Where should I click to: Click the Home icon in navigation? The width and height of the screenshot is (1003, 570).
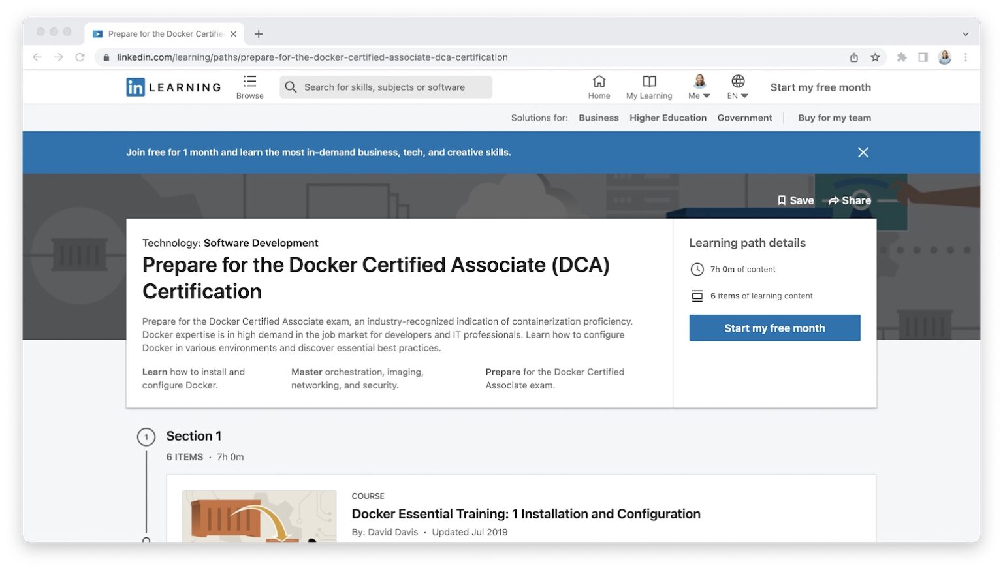tap(599, 81)
